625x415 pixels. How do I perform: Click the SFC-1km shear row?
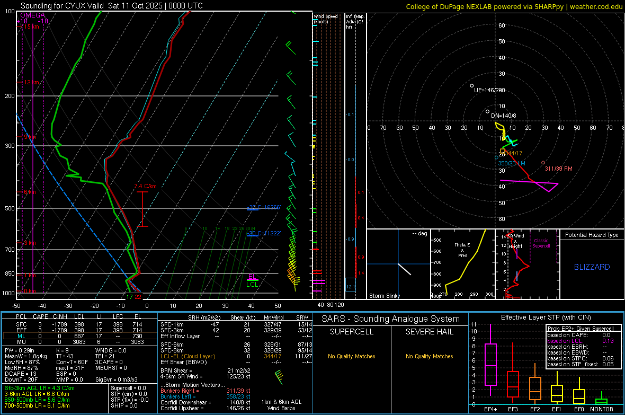pos(236,324)
